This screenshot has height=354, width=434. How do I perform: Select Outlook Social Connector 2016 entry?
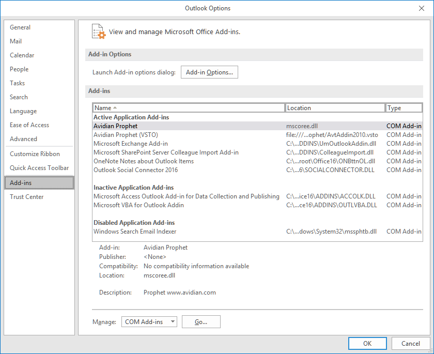[257, 170]
